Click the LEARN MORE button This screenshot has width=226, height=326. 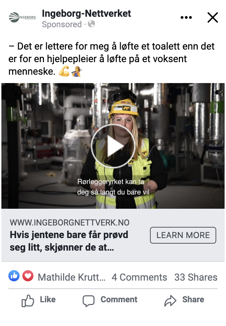[x=183, y=235]
